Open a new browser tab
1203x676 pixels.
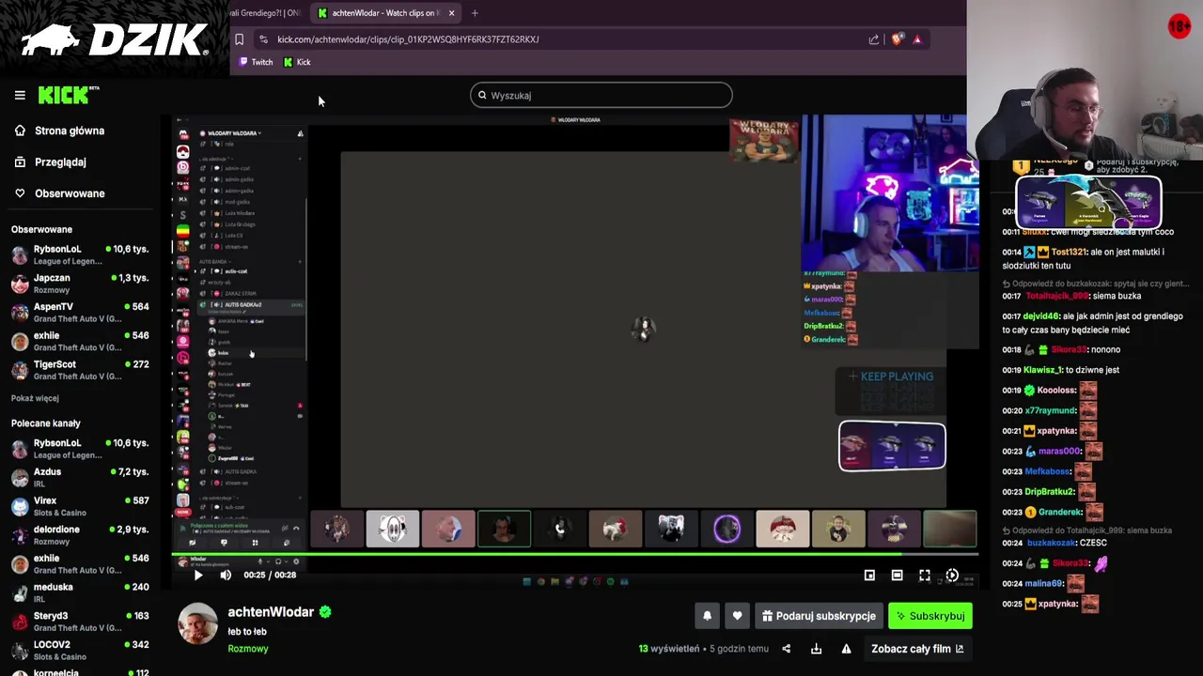tap(475, 13)
